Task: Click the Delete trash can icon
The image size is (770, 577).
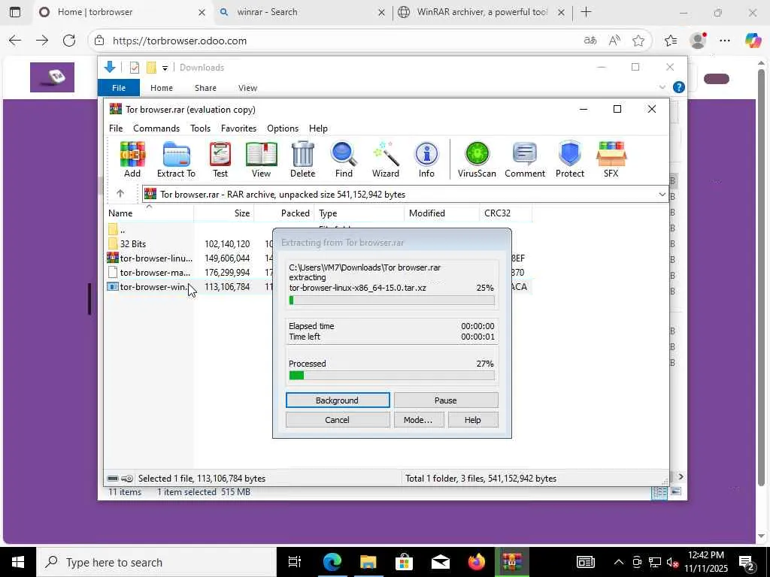Action: tap(302, 159)
